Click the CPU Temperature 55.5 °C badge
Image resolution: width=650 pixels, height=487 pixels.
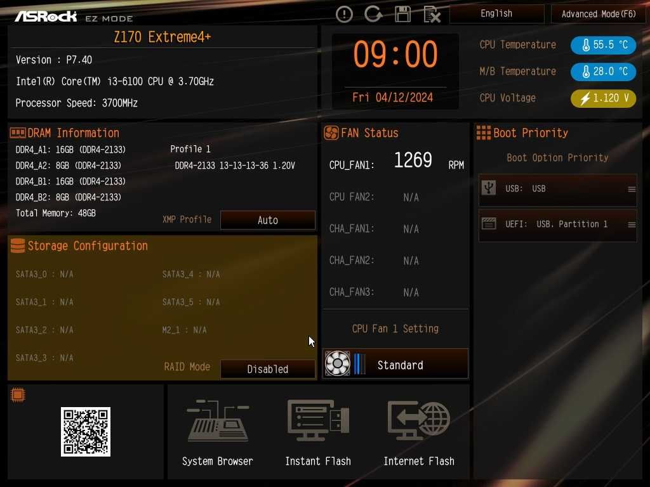pyautogui.click(x=603, y=45)
